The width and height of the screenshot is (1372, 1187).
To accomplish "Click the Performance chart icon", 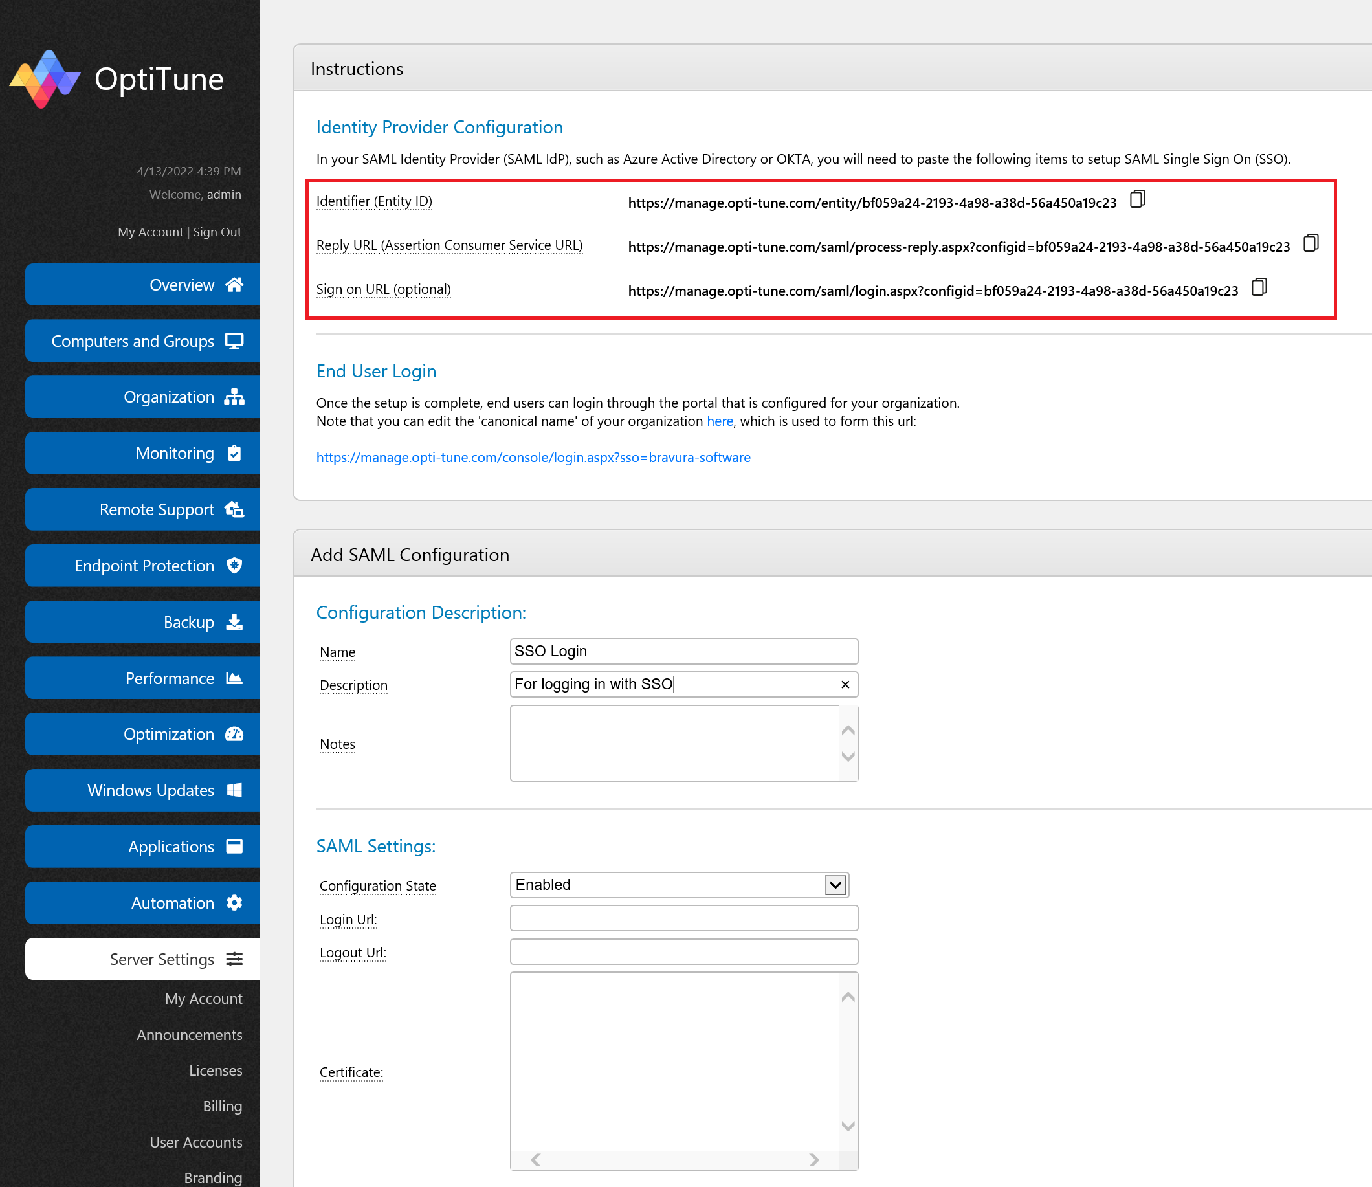I will tap(234, 678).
